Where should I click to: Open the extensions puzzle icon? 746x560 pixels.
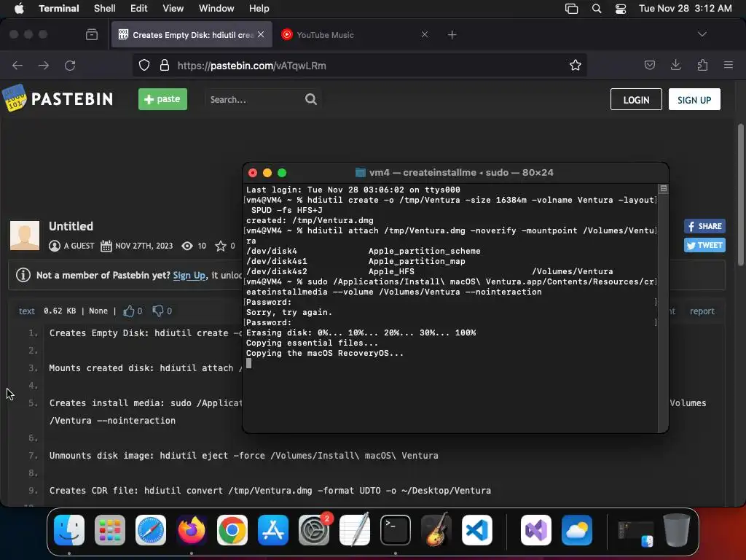[702, 65]
